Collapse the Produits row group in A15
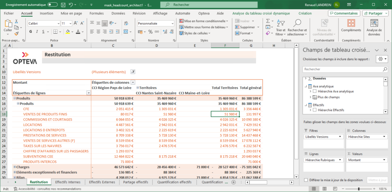This screenshot has height=192, width=392. [x=15, y=98]
